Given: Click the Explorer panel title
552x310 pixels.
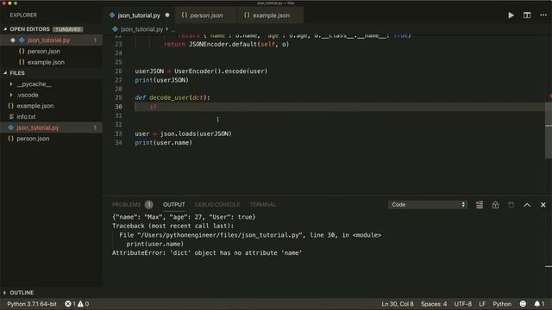Looking at the screenshot, I should [23, 15].
